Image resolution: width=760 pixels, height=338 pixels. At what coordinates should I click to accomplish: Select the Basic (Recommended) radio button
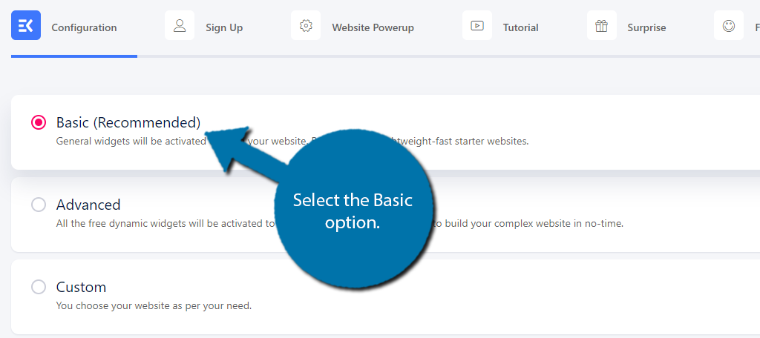coord(39,122)
